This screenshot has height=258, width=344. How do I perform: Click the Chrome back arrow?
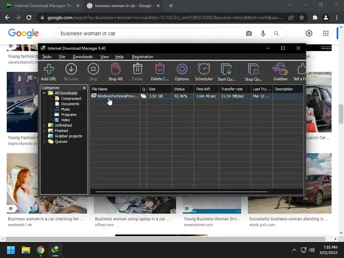(7, 17)
